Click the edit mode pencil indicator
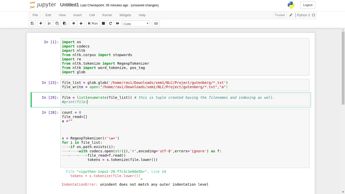 pyautogui.click(x=291, y=15)
